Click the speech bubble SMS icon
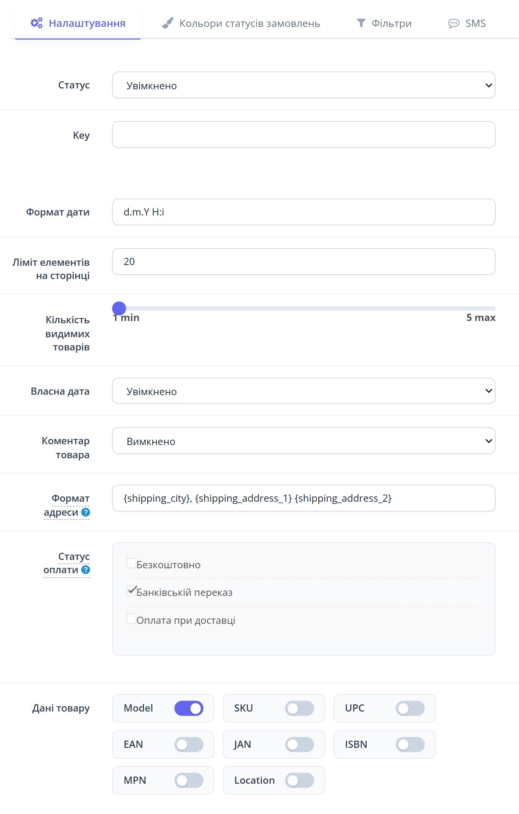The width and height of the screenshot is (519, 814). [x=454, y=23]
